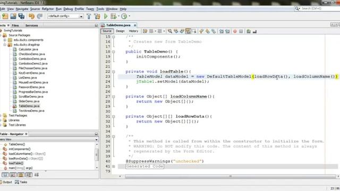Switch to Design view
The image size is (340, 191).
pyautogui.click(x=120, y=31)
